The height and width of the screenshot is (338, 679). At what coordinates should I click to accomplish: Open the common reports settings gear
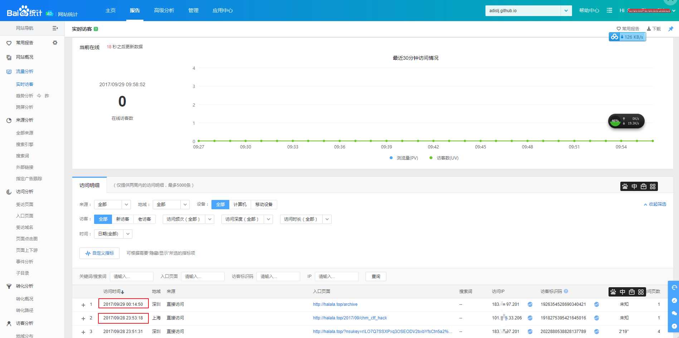pyautogui.click(x=55, y=43)
